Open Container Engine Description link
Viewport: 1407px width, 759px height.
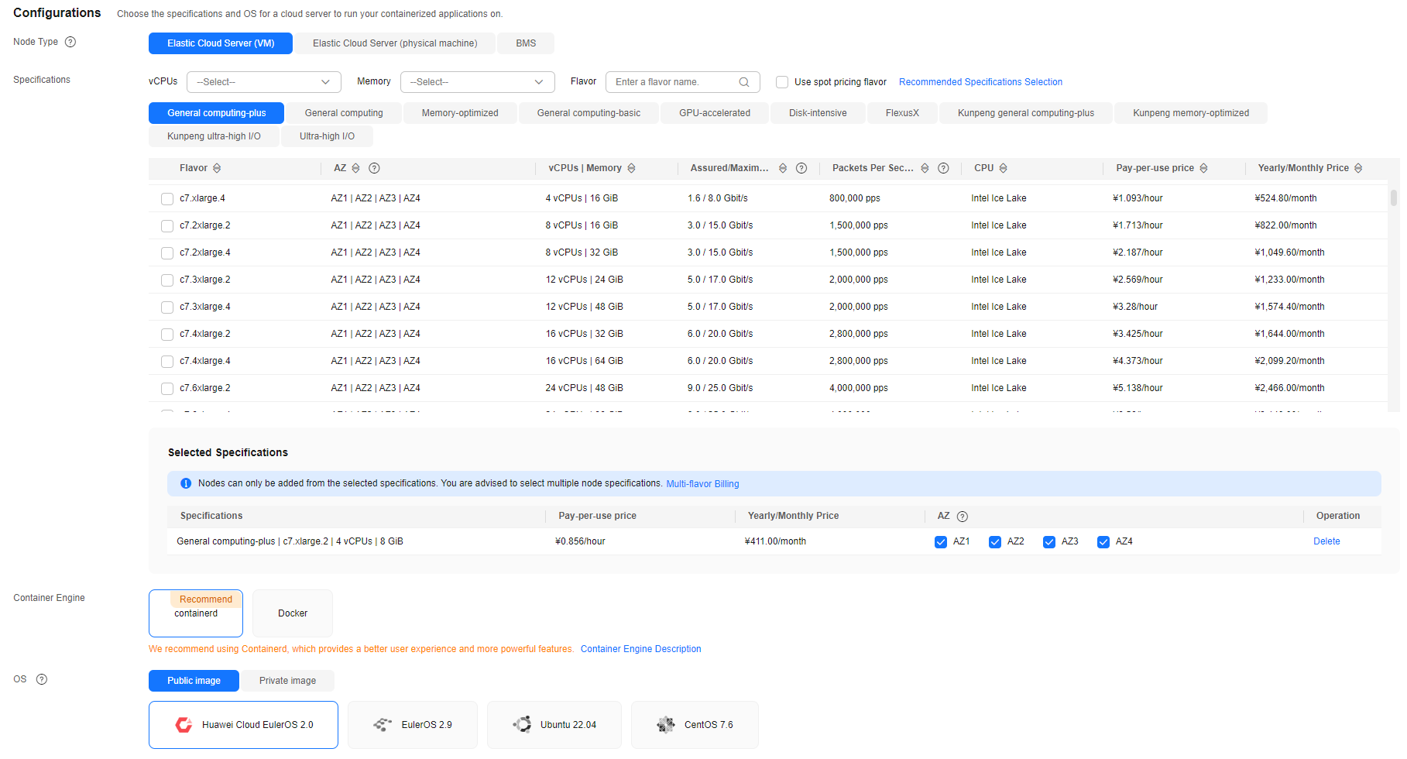point(640,649)
